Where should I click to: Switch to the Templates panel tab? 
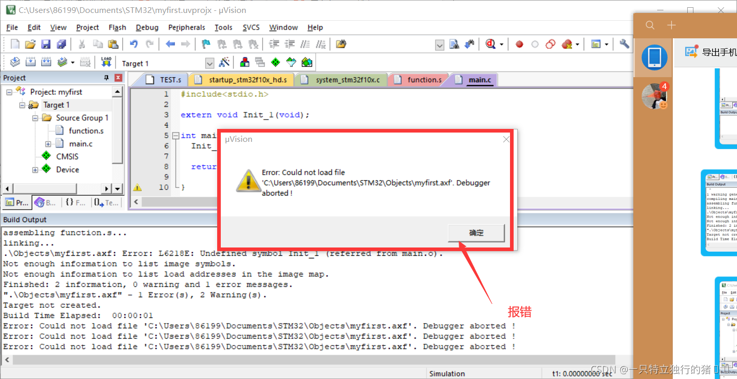coord(106,203)
